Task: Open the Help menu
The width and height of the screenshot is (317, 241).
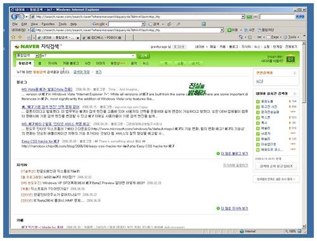Action: pos(74,24)
